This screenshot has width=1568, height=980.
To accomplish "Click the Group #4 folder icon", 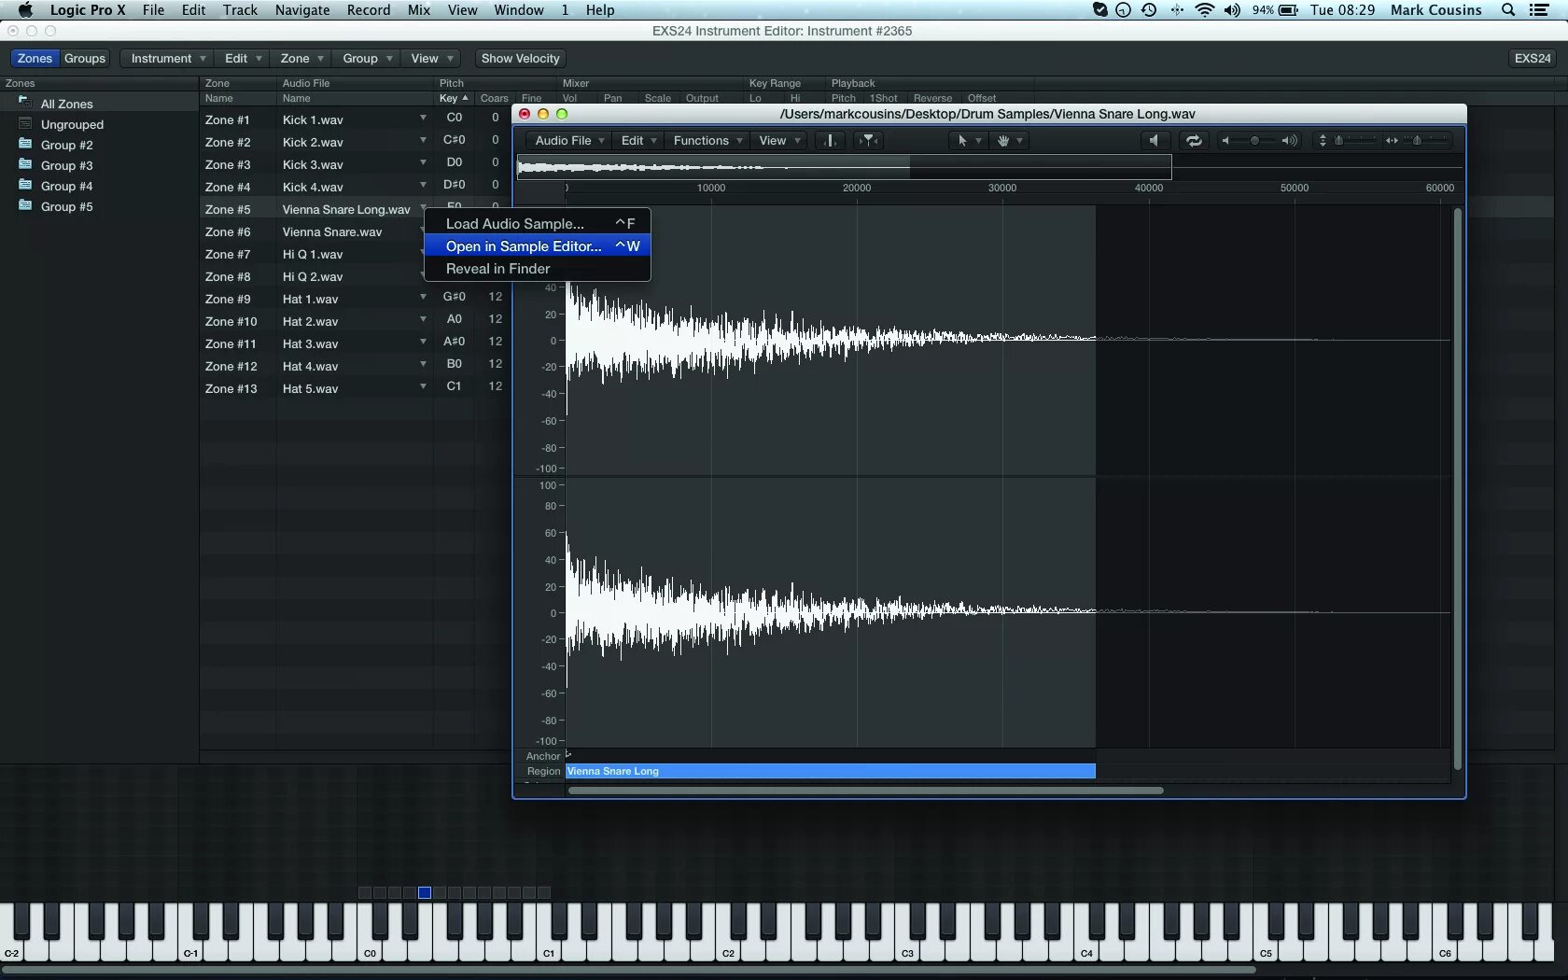I will (25, 185).
